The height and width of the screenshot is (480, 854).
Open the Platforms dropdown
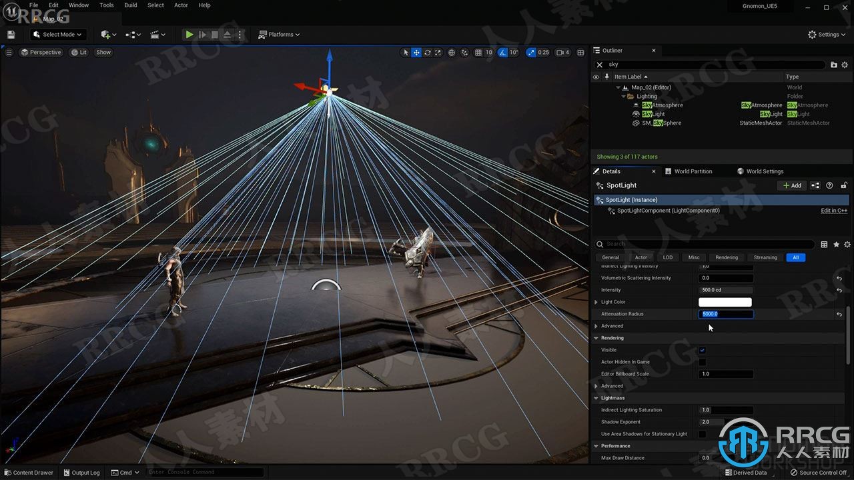coord(279,35)
